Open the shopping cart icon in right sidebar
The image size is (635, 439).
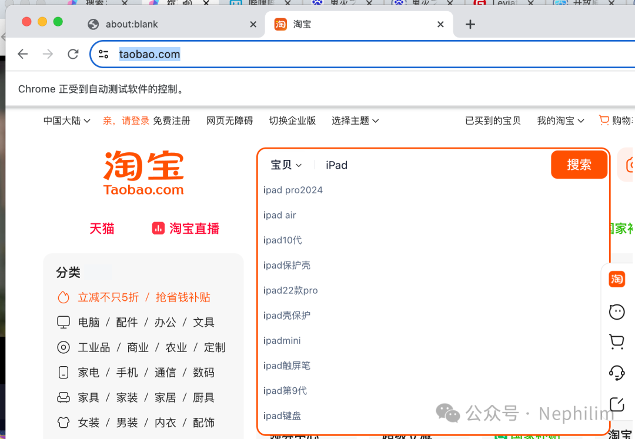click(x=617, y=341)
